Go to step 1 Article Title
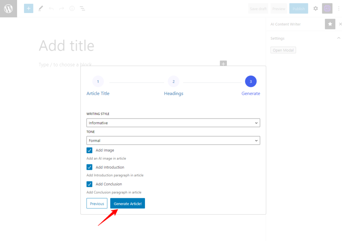Screen dimensions: 342x241 point(98,82)
